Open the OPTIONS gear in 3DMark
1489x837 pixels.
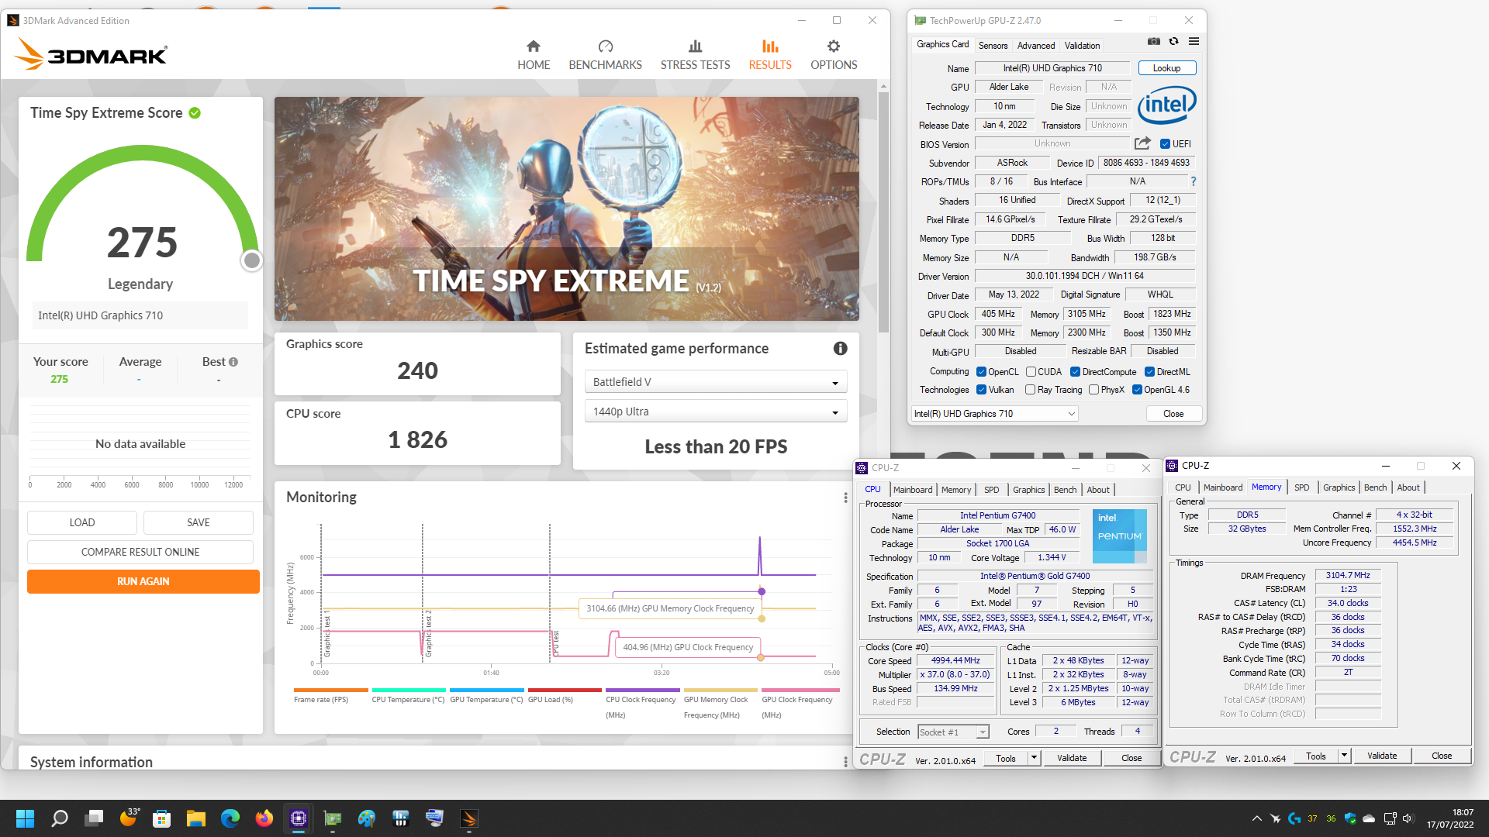pos(834,55)
